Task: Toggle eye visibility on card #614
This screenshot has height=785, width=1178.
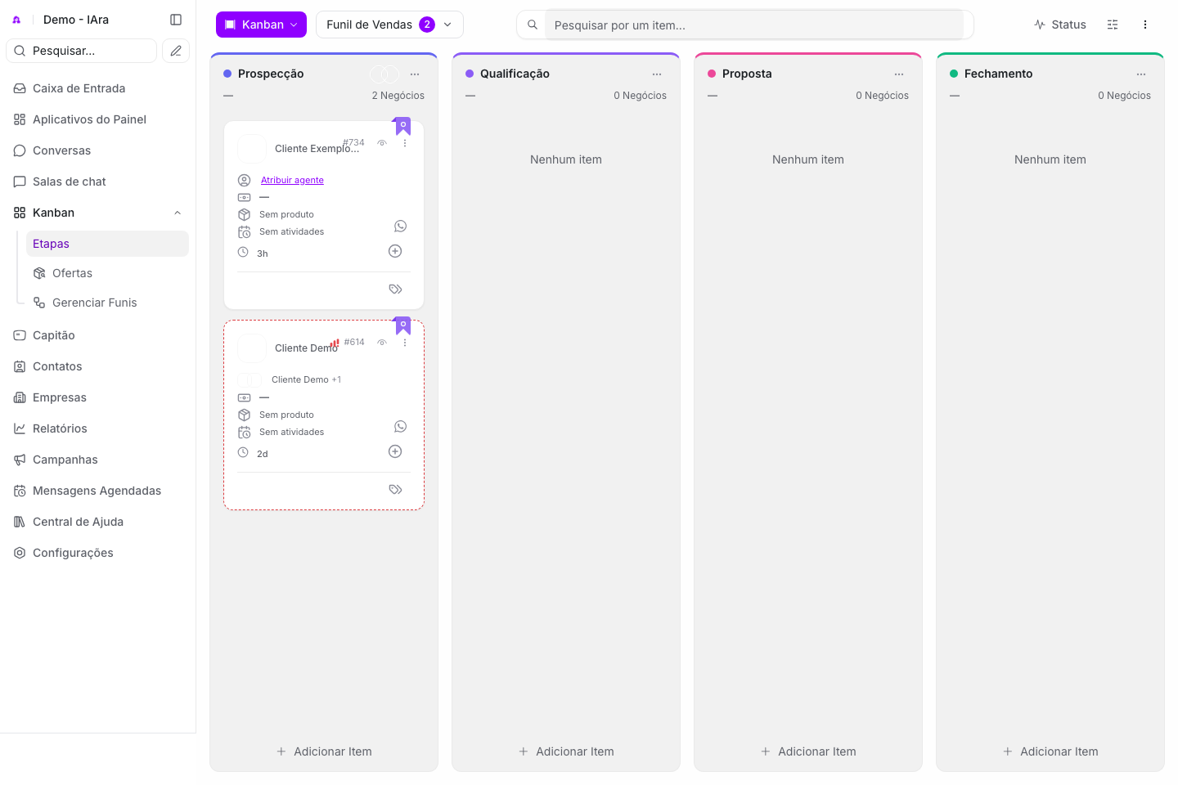Action: [382, 343]
